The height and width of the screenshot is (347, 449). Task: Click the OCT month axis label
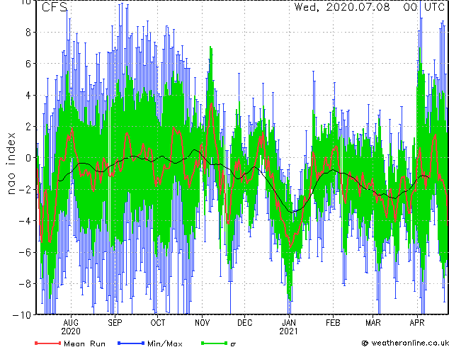point(158,323)
